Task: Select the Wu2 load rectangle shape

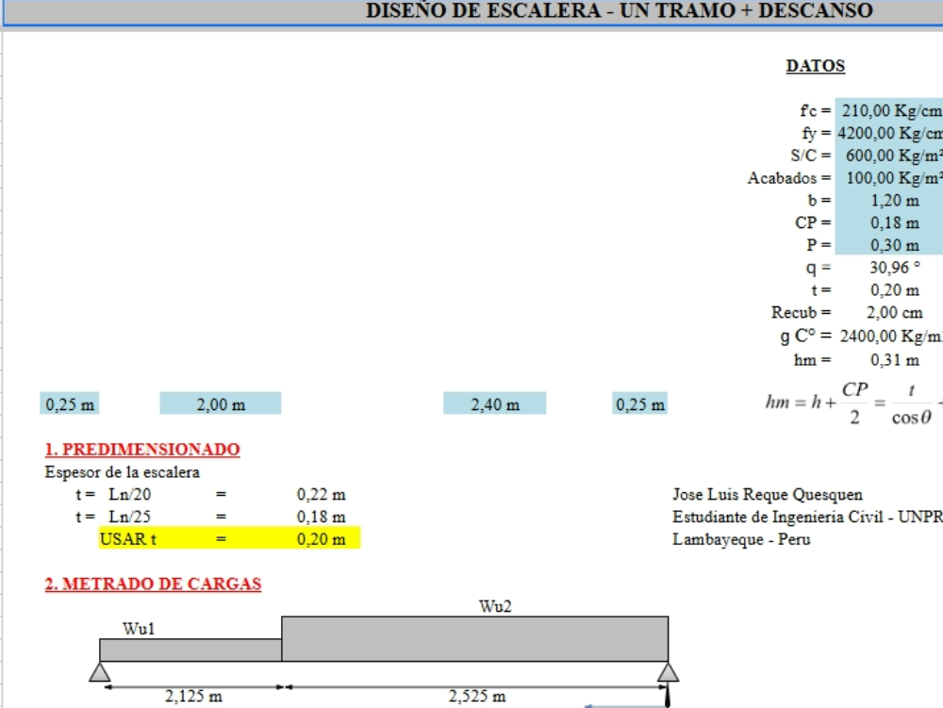Action: point(475,638)
